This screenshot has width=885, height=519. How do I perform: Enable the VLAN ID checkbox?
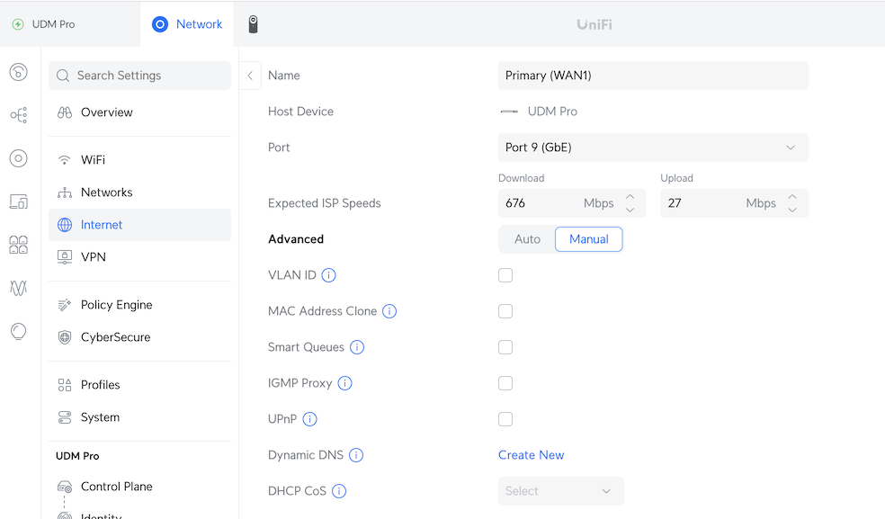505,275
